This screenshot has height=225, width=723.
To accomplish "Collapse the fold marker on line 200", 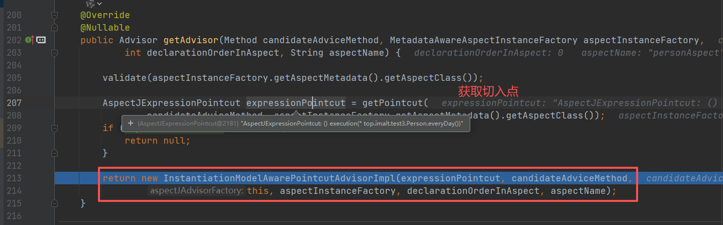I will 55,16.
